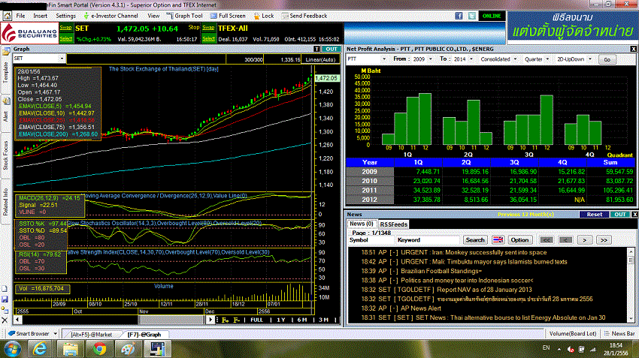Viewport: 639px width, 358px height.
Task: Click the F- zoom button below the chart
Action: tap(236, 320)
